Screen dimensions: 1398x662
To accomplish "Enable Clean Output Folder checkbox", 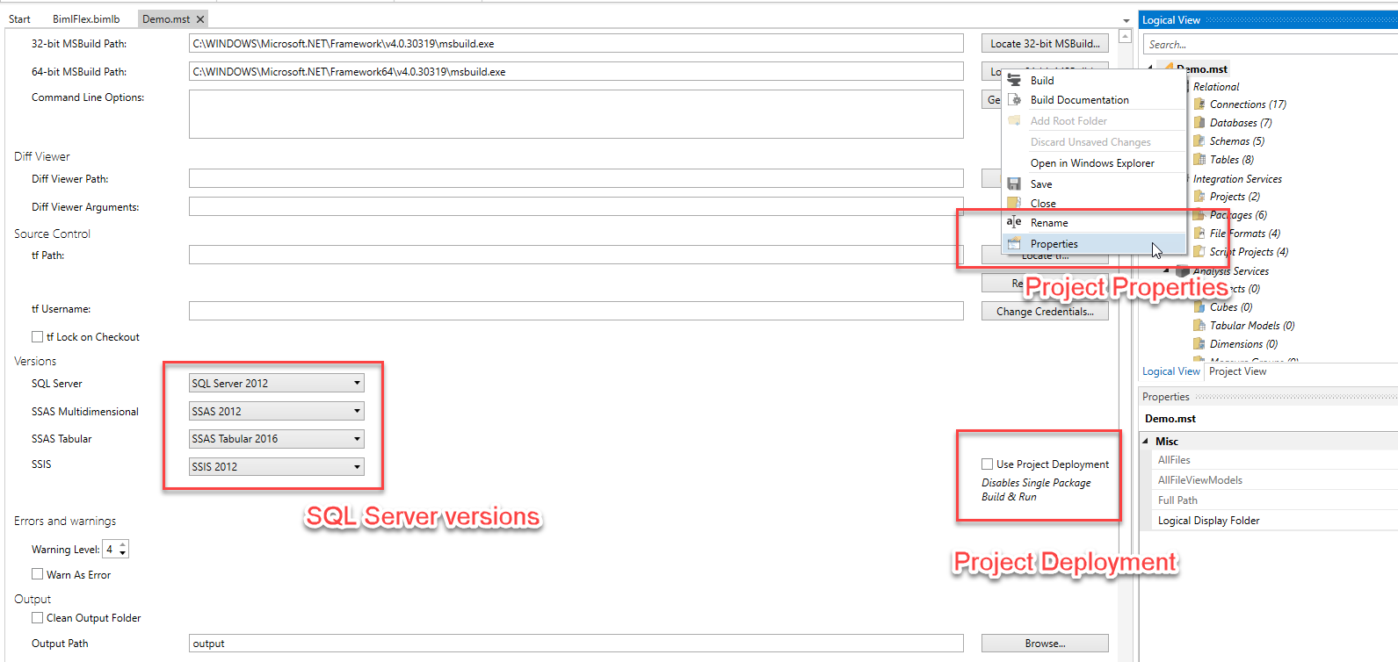I will [38, 617].
